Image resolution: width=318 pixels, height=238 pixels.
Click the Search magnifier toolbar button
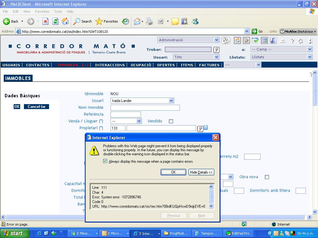coord(82,21)
